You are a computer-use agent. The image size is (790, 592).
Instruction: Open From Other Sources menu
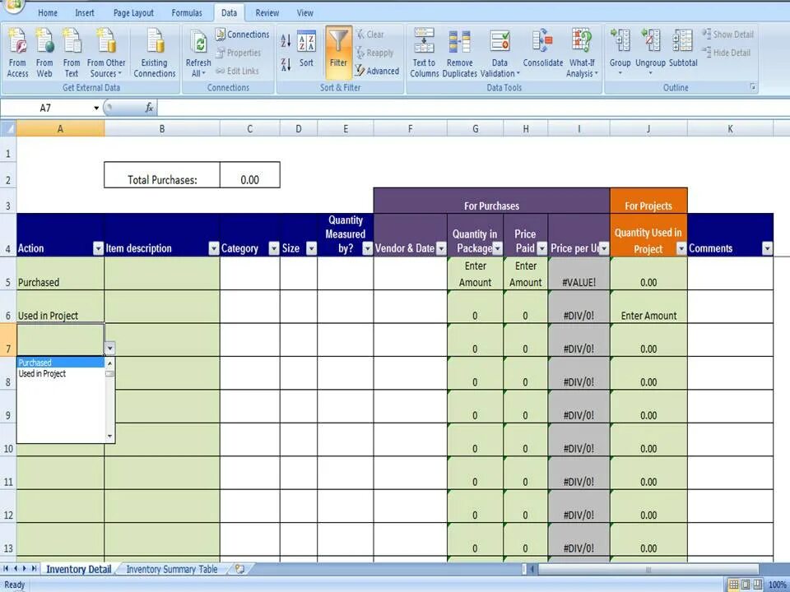(x=106, y=53)
